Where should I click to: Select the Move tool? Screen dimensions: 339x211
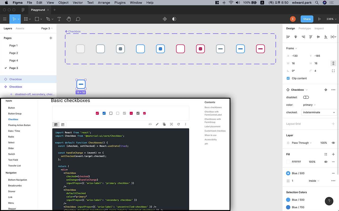point(15,19)
